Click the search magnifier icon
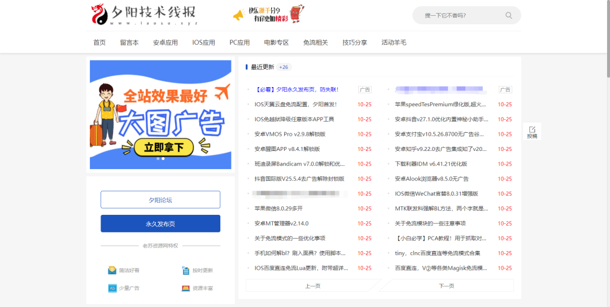Viewport: 610px width, 307px height. [x=508, y=16]
